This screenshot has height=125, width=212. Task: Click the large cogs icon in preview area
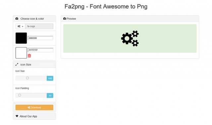[130, 38]
